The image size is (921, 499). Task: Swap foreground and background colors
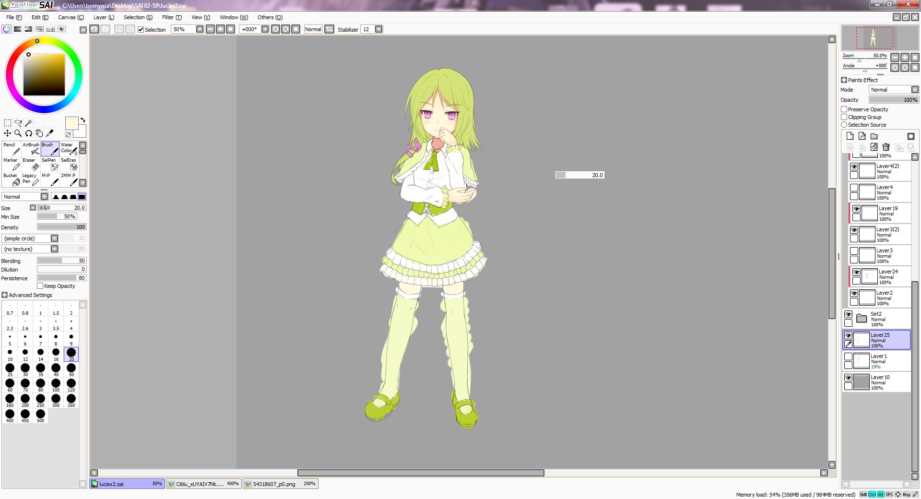coord(83,120)
